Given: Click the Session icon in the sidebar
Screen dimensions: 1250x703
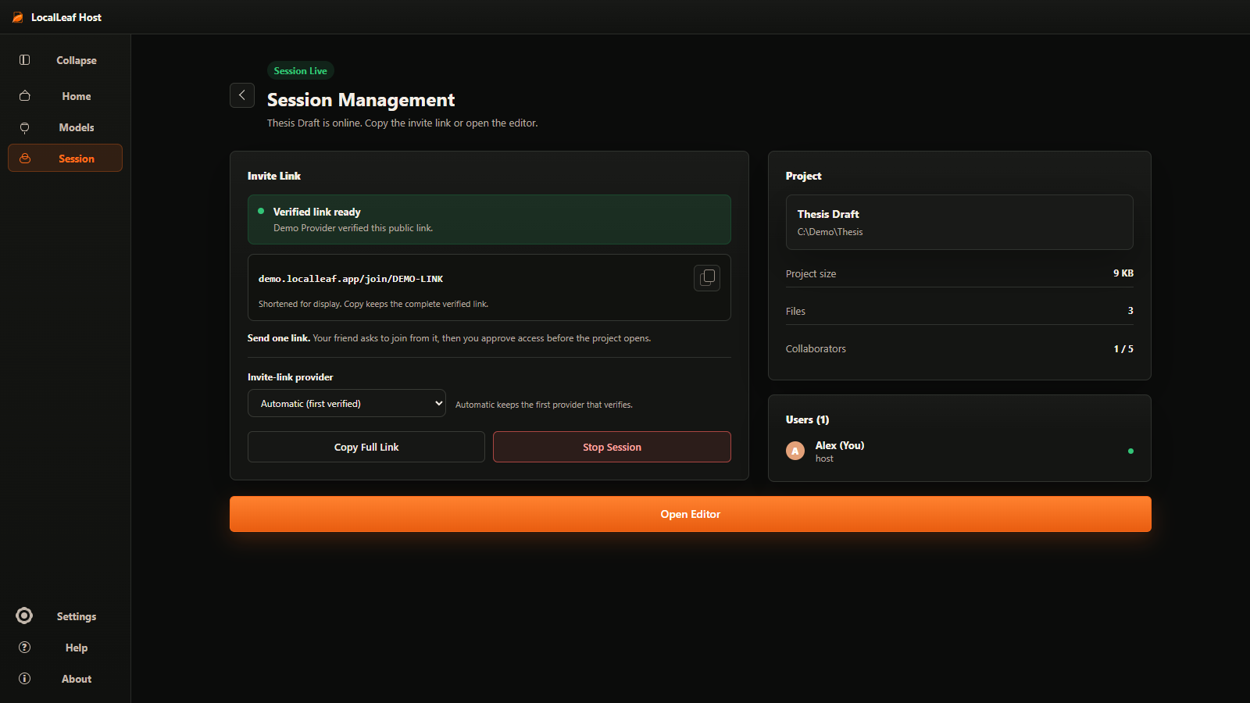Looking at the screenshot, I should coord(25,159).
